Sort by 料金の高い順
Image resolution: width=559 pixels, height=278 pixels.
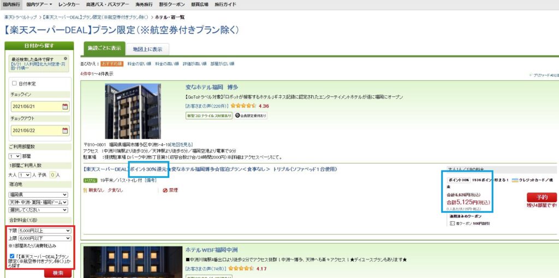167,64
